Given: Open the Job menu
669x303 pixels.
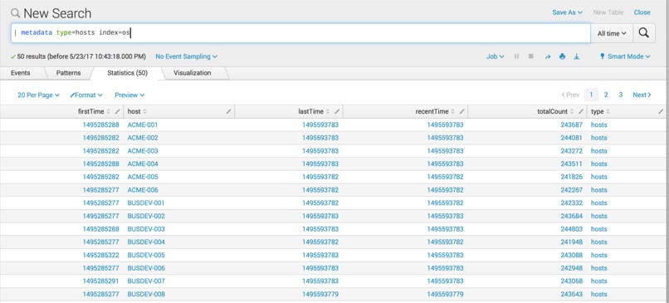Looking at the screenshot, I should coord(495,56).
